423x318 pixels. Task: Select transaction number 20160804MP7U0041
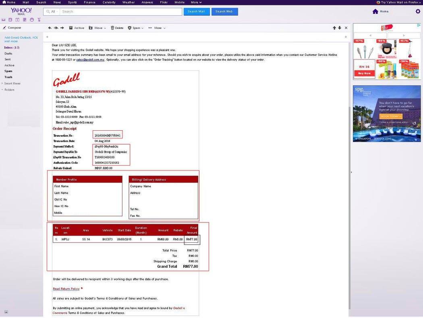(108, 135)
